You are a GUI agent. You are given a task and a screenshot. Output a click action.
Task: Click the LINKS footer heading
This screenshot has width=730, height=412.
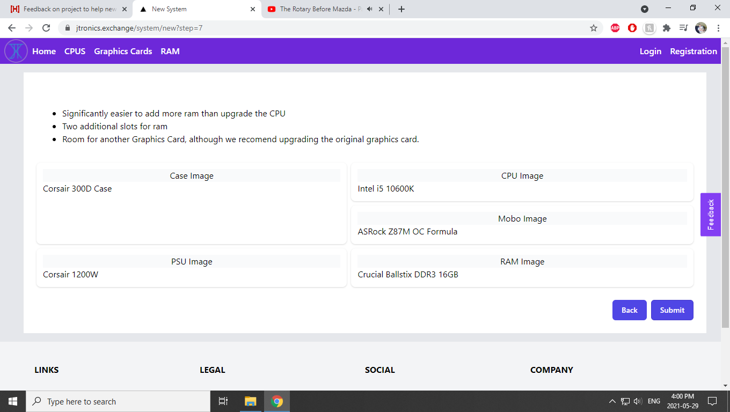(47, 370)
